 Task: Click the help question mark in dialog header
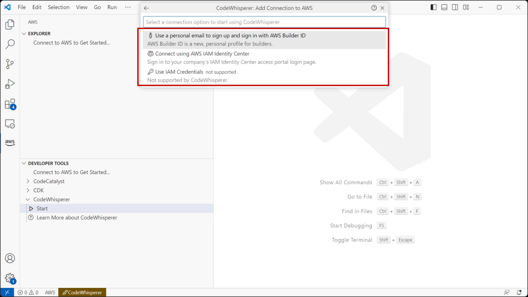374,8
